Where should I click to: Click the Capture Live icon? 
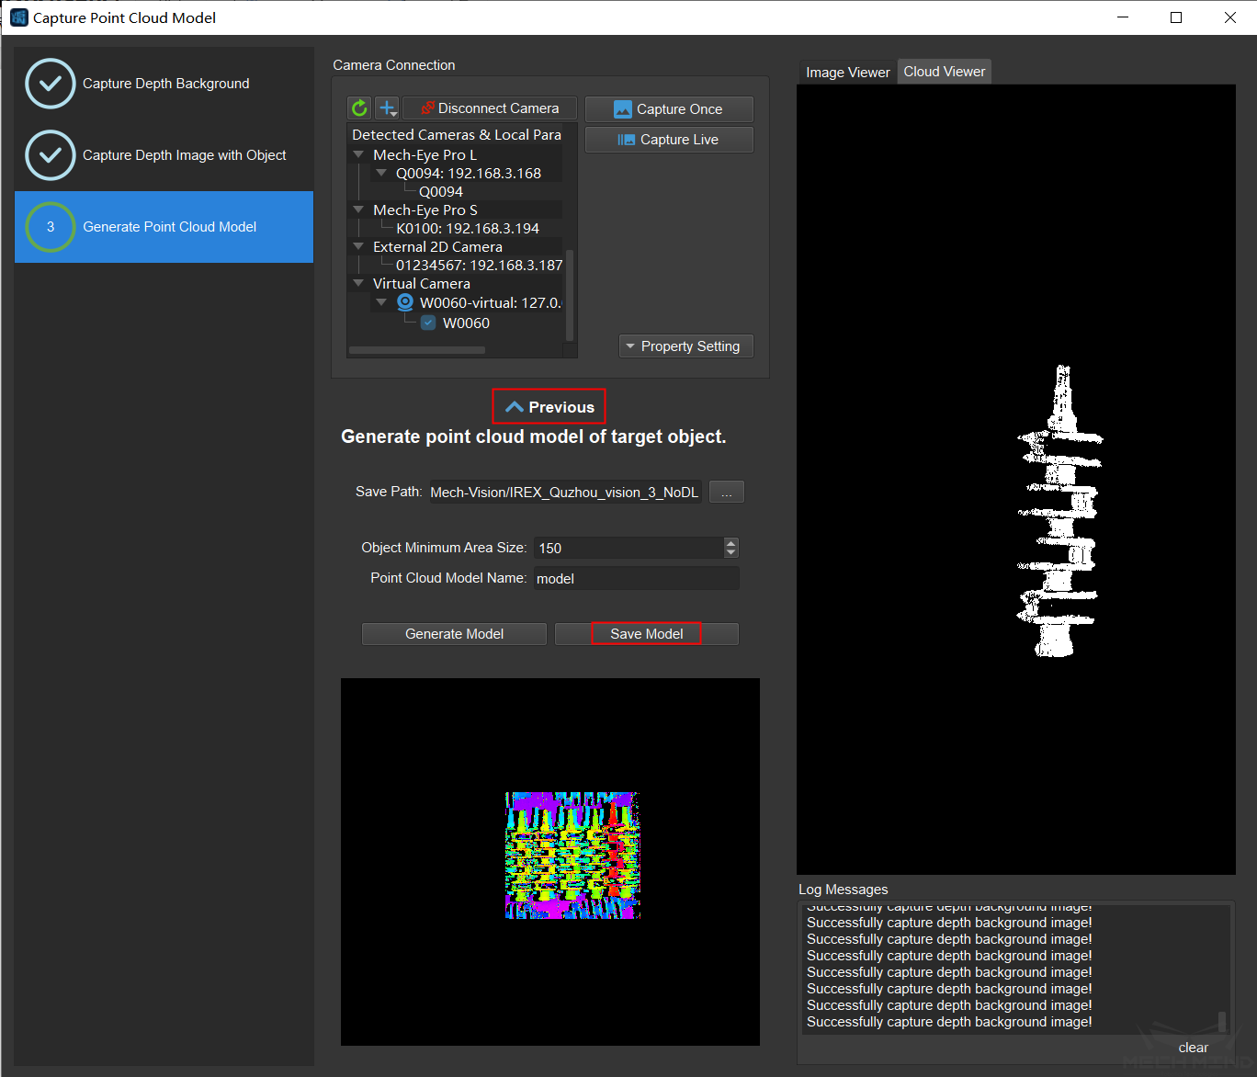(x=626, y=140)
